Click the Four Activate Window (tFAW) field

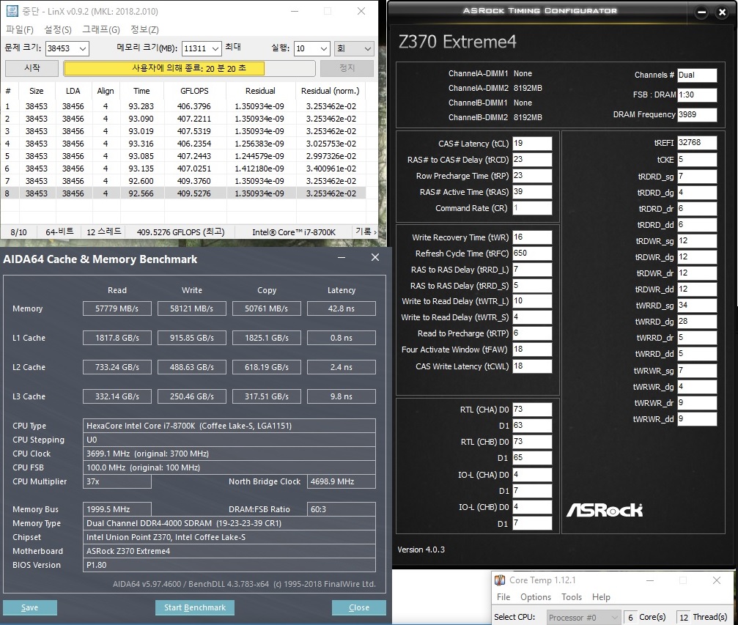(x=532, y=350)
